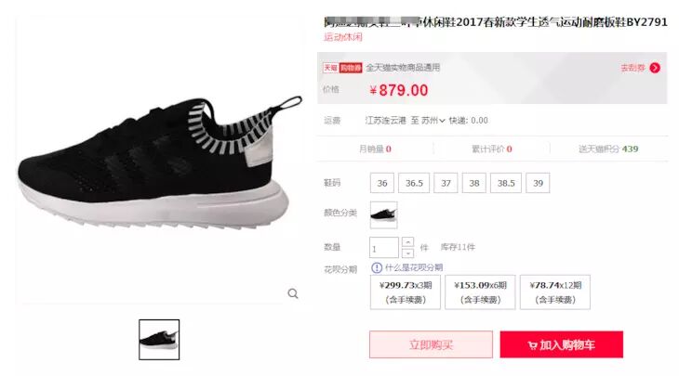The width and height of the screenshot is (679, 376).
Task: Open the 月销量 sales tab
Action: (375, 149)
